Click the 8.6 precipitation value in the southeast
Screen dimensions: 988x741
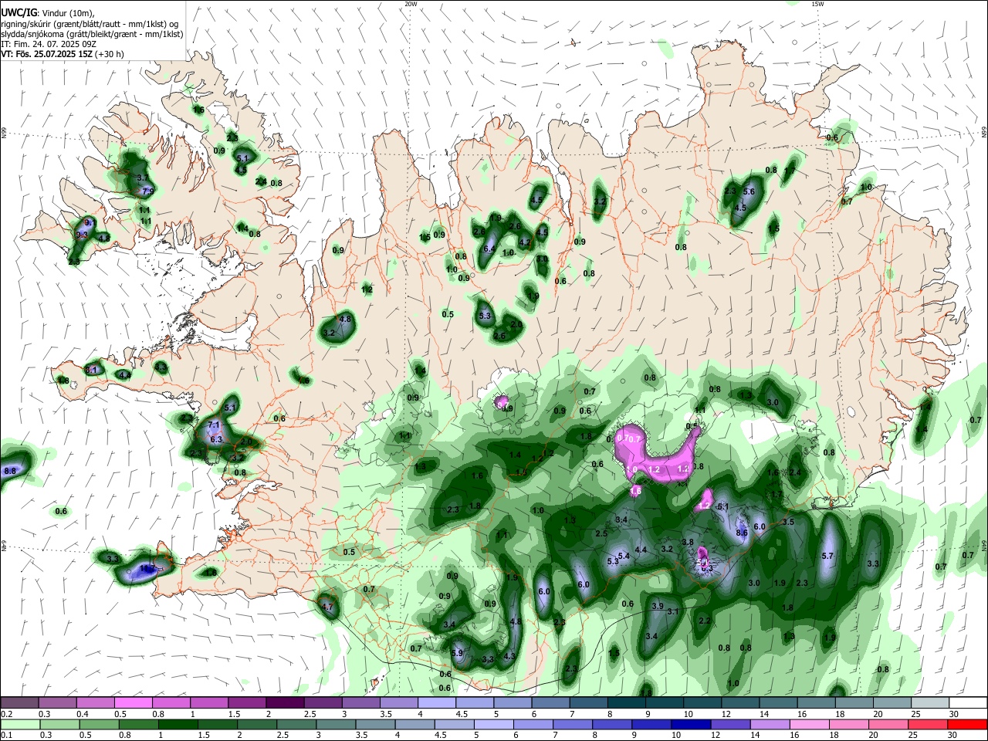point(742,533)
